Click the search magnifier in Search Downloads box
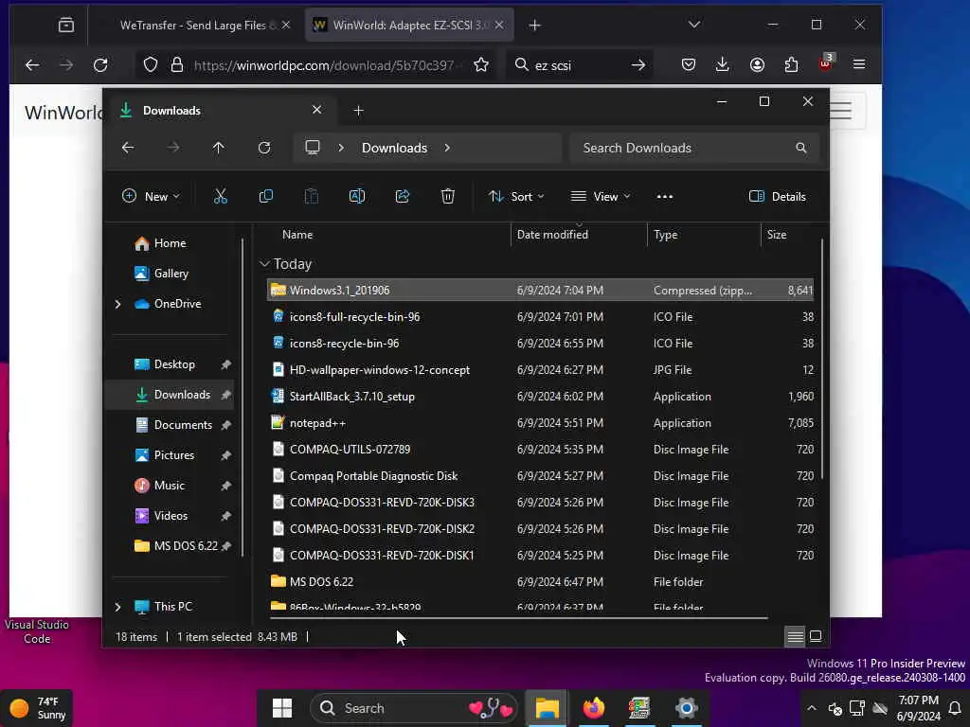The width and height of the screenshot is (970, 727). 801,148
